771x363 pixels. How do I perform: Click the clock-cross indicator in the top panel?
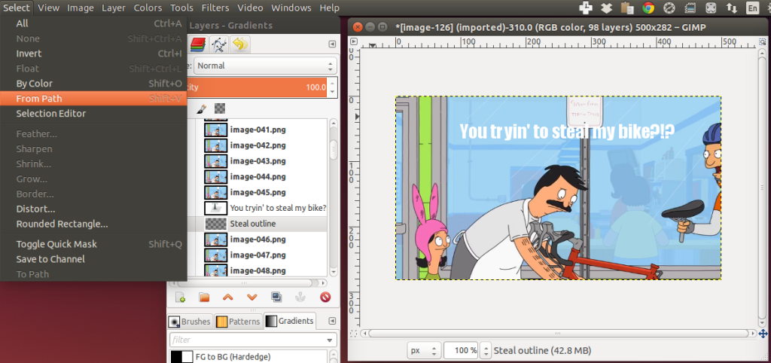pos(586,8)
